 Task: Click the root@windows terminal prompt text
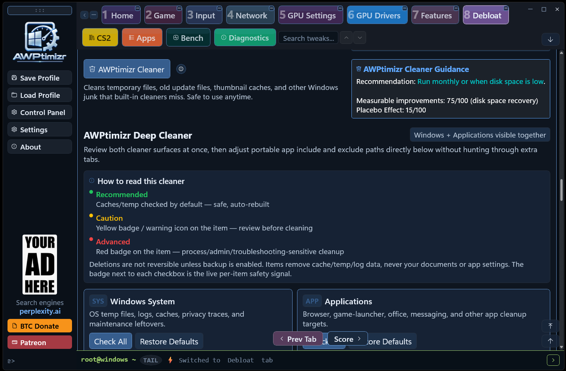pos(108,360)
